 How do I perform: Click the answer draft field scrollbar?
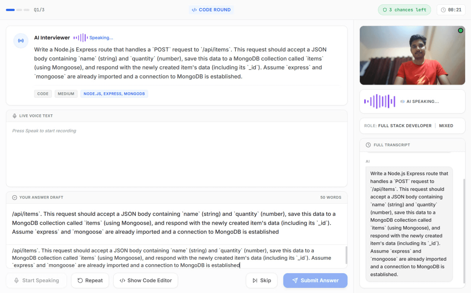[346, 255]
